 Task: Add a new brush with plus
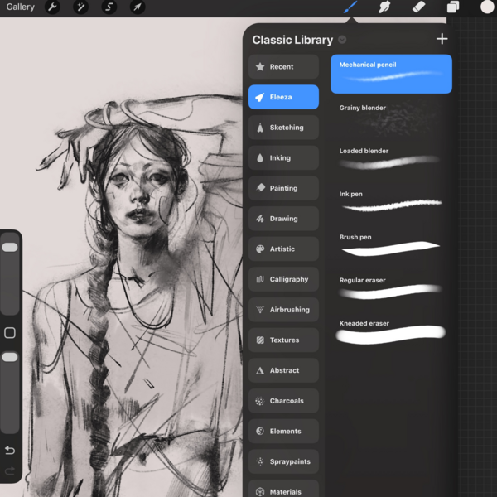[442, 39]
